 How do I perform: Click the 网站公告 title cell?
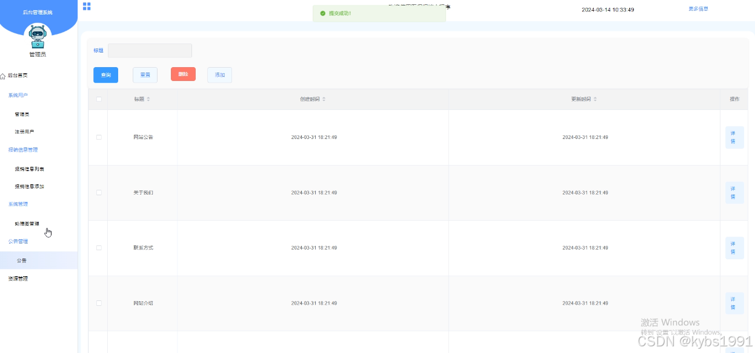click(143, 137)
